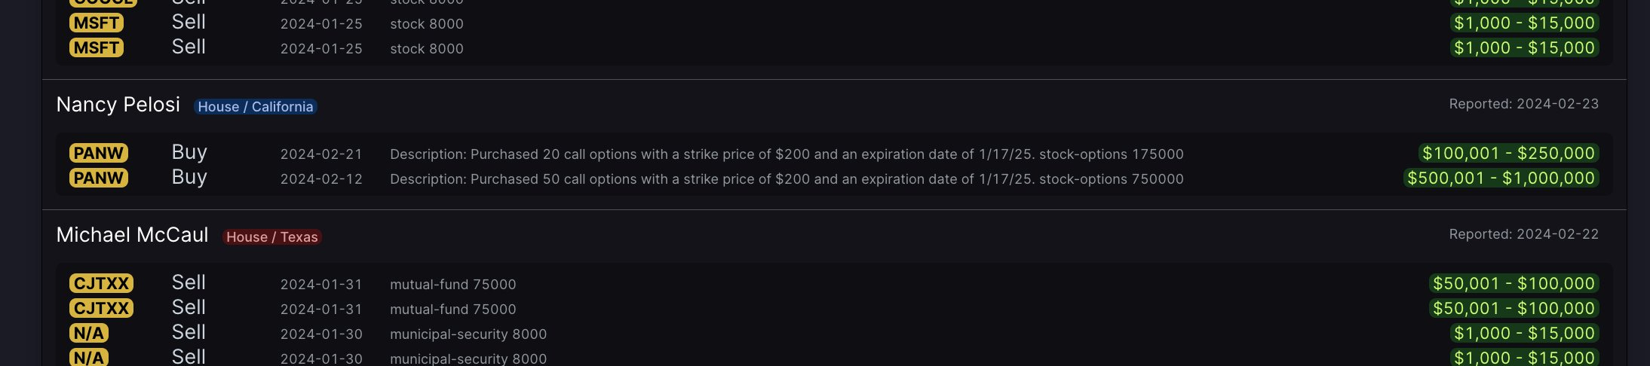Image resolution: width=1650 pixels, height=366 pixels.
Task: Click the Reported: 2024-02-23 date label
Action: [1523, 104]
